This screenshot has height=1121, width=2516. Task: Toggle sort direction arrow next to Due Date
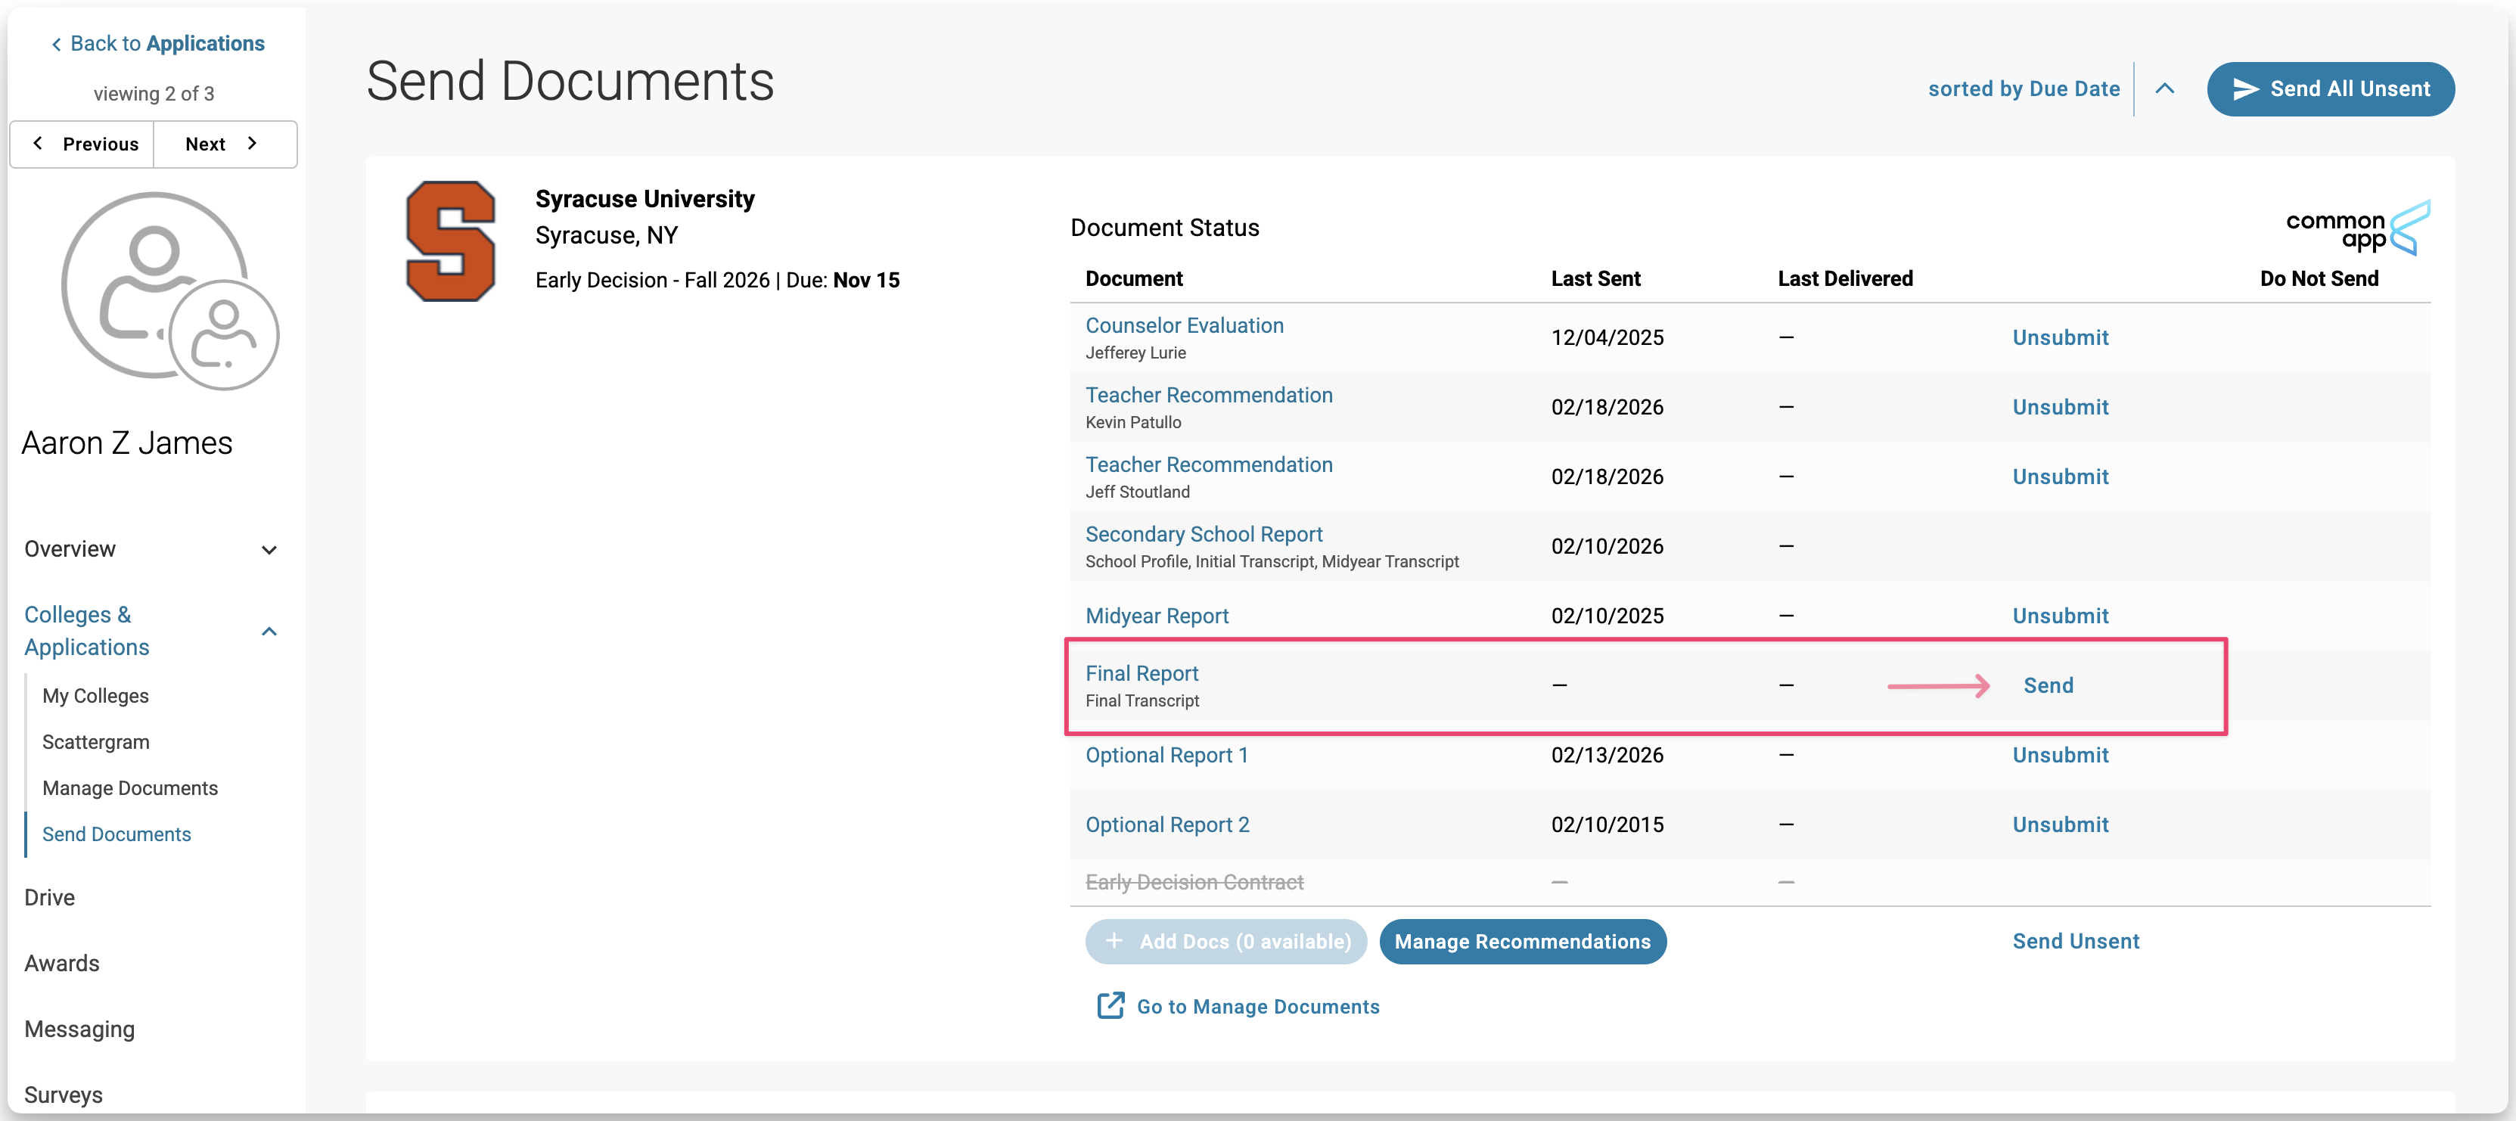(x=2164, y=88)
